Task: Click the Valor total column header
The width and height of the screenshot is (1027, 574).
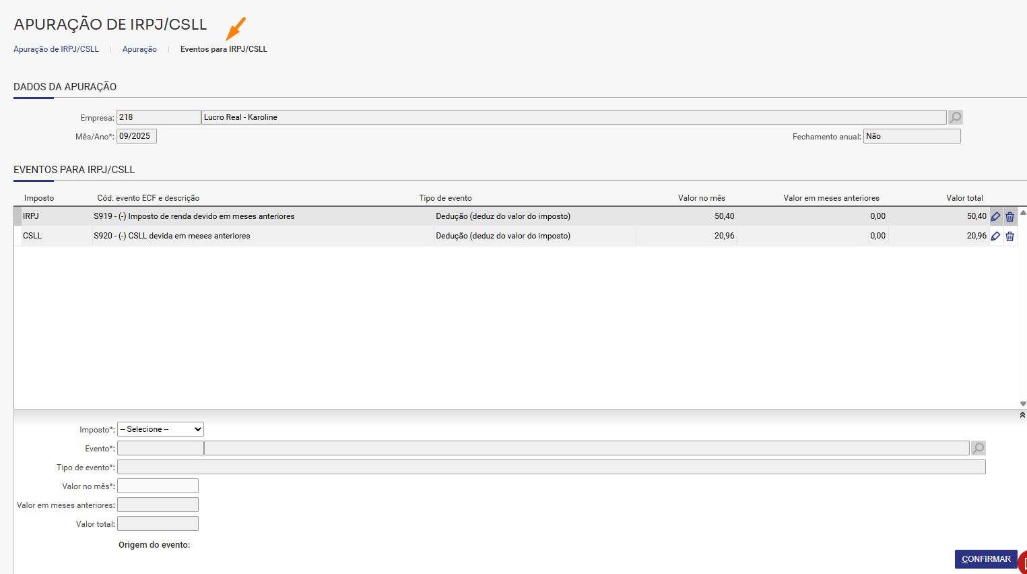Action: (x=964, y=198)
